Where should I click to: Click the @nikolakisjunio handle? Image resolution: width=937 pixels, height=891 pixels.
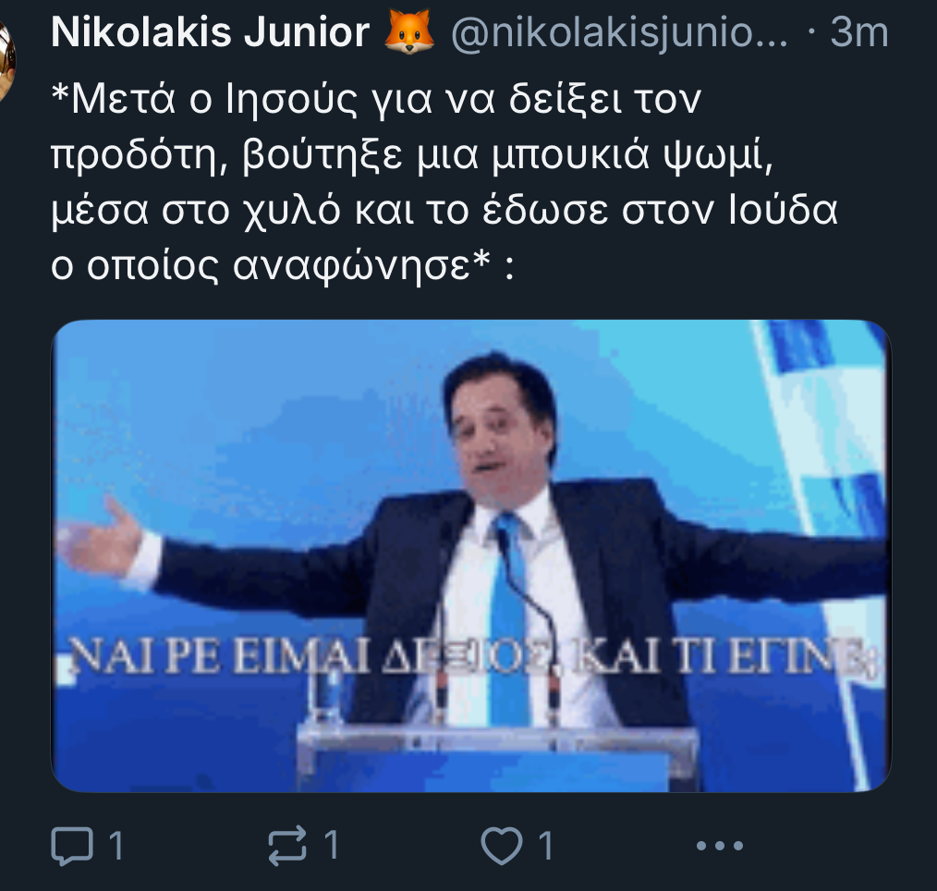pyautogui.click(x=618, y=33)
